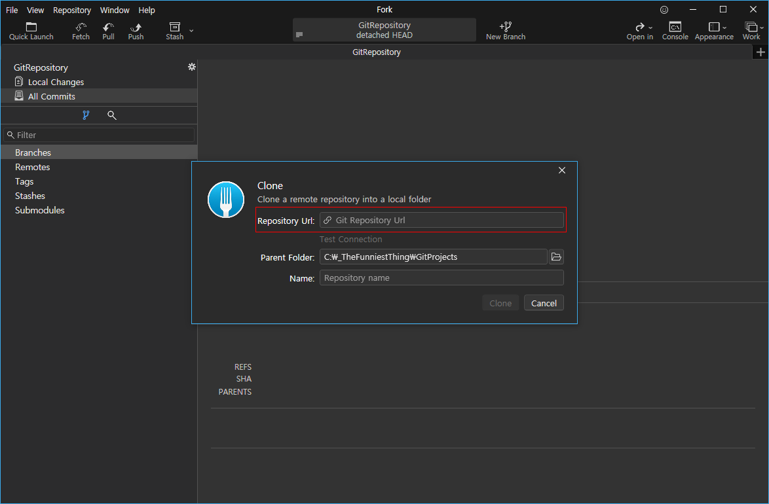Select Local Changes in sidebar
This screenshot has width=769, height=504.
point(98,82)
